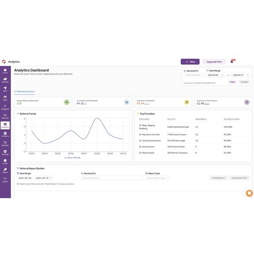Viewport: 254px width, 254px height.
Task: Click the start date field 2025-09-03
Action: click(215, 75)
